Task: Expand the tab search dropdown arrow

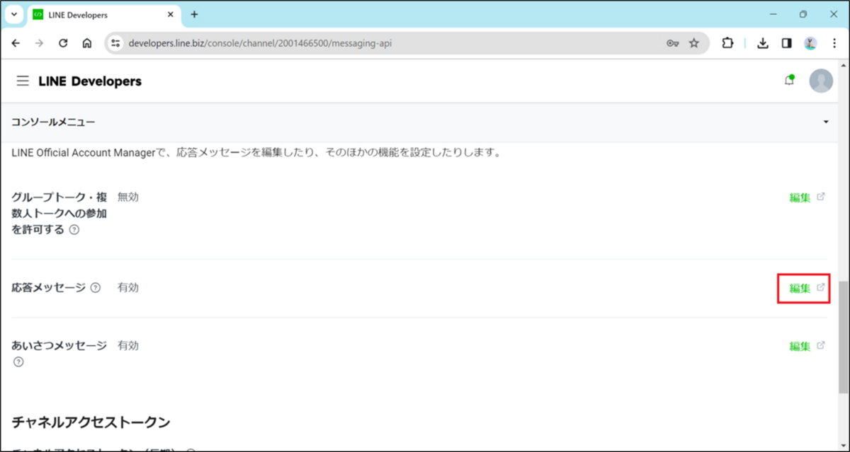Action: click(15, 14)
